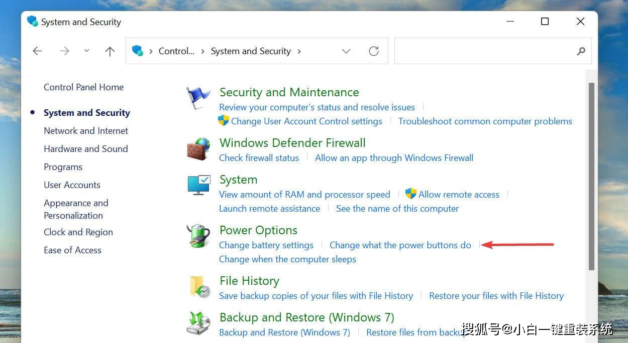Maximize the System and Security window
Viewport: 628px width, 343px height.
pos(545,22)
